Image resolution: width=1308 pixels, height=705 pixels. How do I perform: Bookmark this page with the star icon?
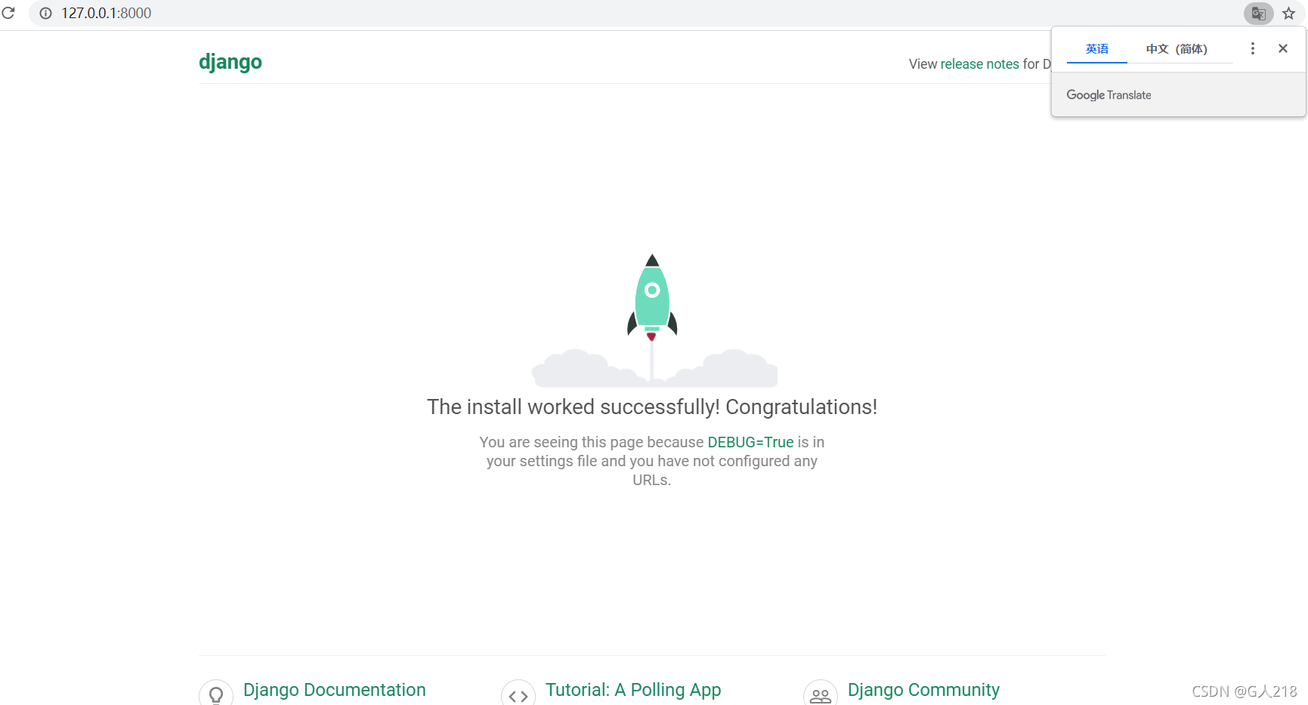point(1289,13)
